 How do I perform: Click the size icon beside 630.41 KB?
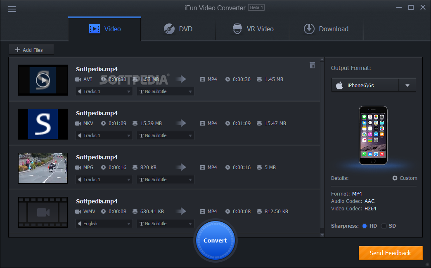[x=135, y=212]
